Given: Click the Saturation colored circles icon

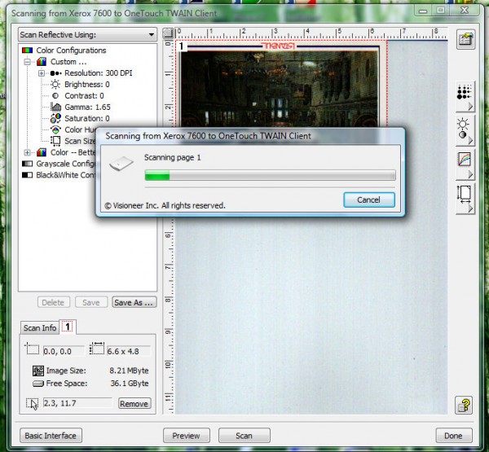Looking at the screenshot, I should [x=55, y=118].
